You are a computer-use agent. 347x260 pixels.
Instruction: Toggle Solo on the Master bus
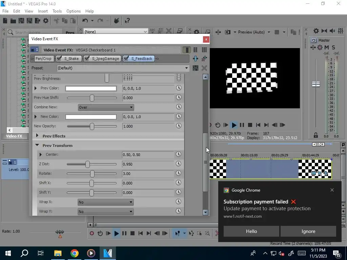(333, 47)
